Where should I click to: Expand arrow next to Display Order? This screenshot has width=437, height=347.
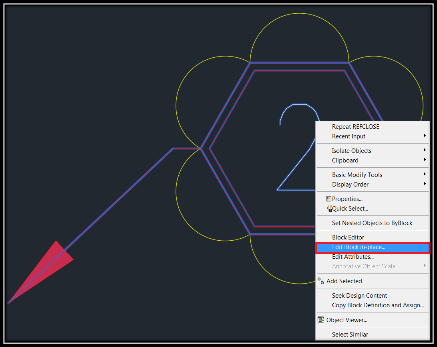coord(425,183)
